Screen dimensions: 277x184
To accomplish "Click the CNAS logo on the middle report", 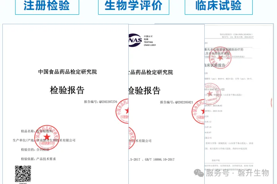I will (x=135, y=40).
